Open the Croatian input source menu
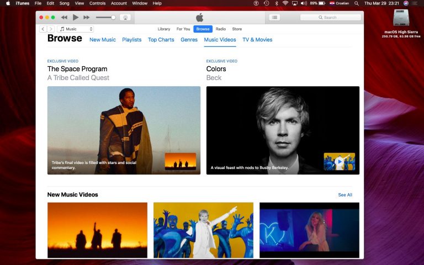Viewport: 424px width, 265px height. tap(339, 3)
